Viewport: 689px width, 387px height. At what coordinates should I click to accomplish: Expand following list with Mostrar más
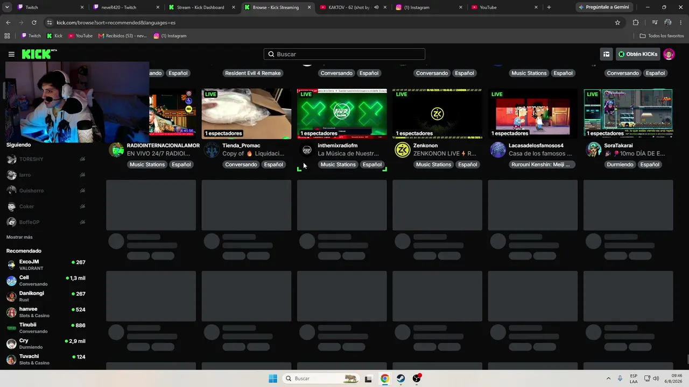point(19,237)
